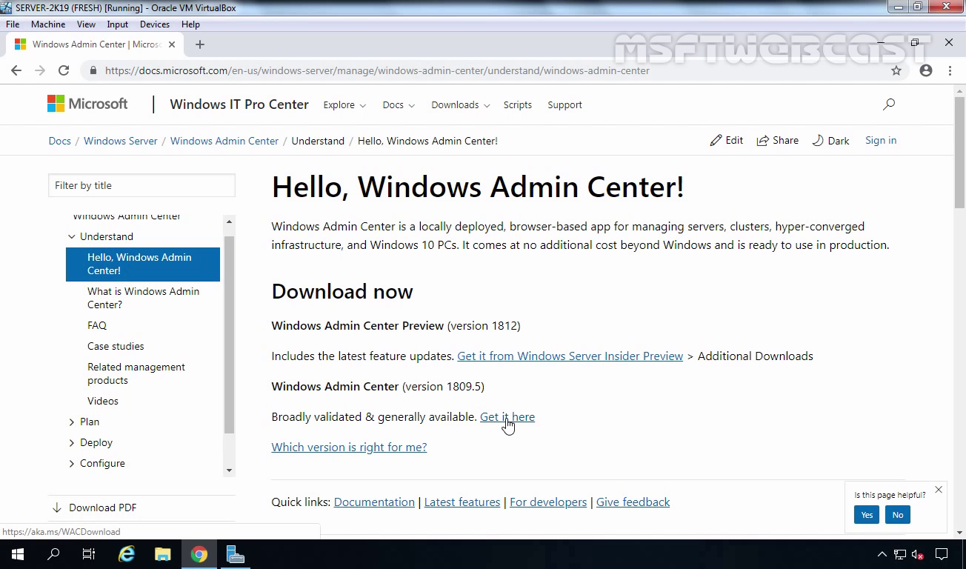966x569 pixels.
Task: Open Support in the top navigation
Action: [564, 105]
